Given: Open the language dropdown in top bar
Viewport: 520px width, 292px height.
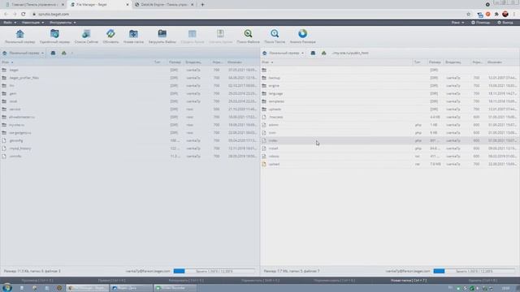Looking at the screenshot, I should pos(457,23).
